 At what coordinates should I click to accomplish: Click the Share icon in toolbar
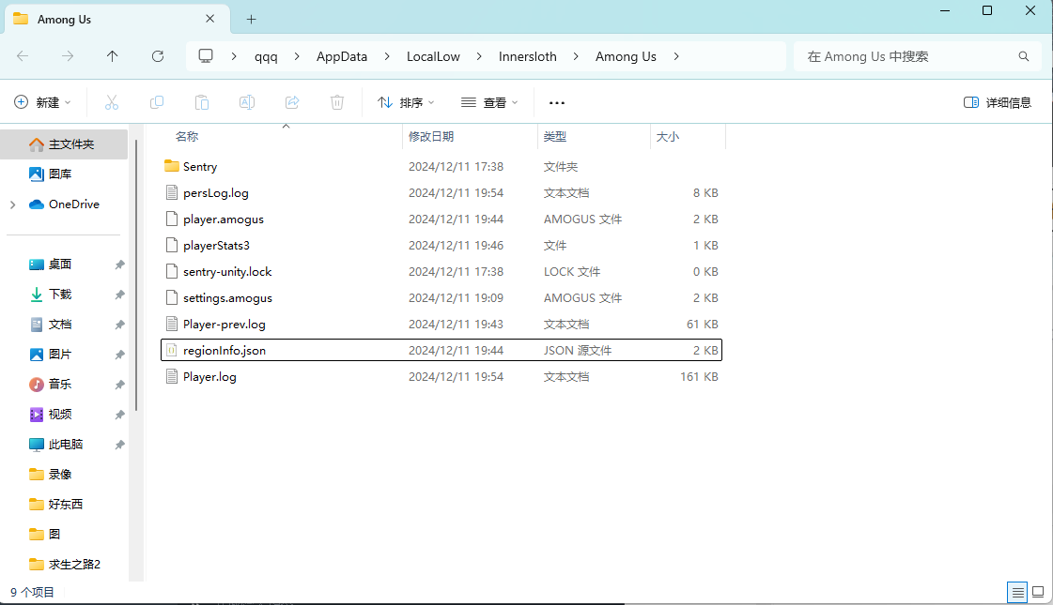tap(292, 102)
